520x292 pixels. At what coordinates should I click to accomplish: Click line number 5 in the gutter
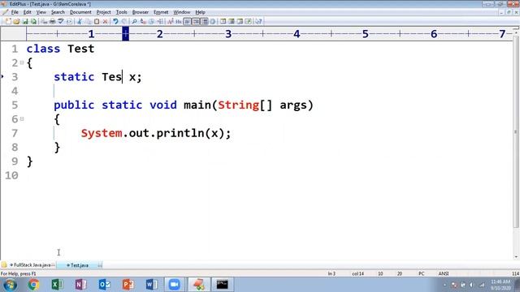tap(15, 105)
